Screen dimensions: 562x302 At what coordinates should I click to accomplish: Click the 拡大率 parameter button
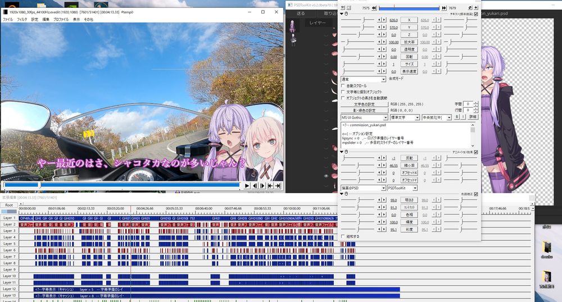click(409, 42)
